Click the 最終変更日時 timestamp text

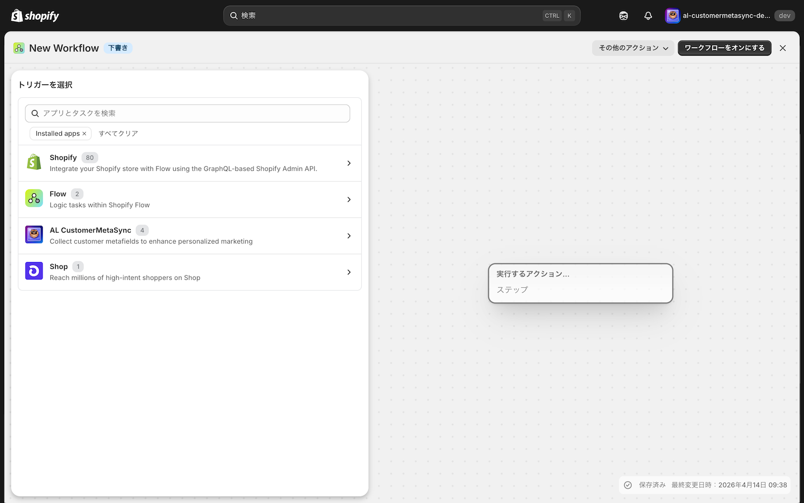pos(729,485)
